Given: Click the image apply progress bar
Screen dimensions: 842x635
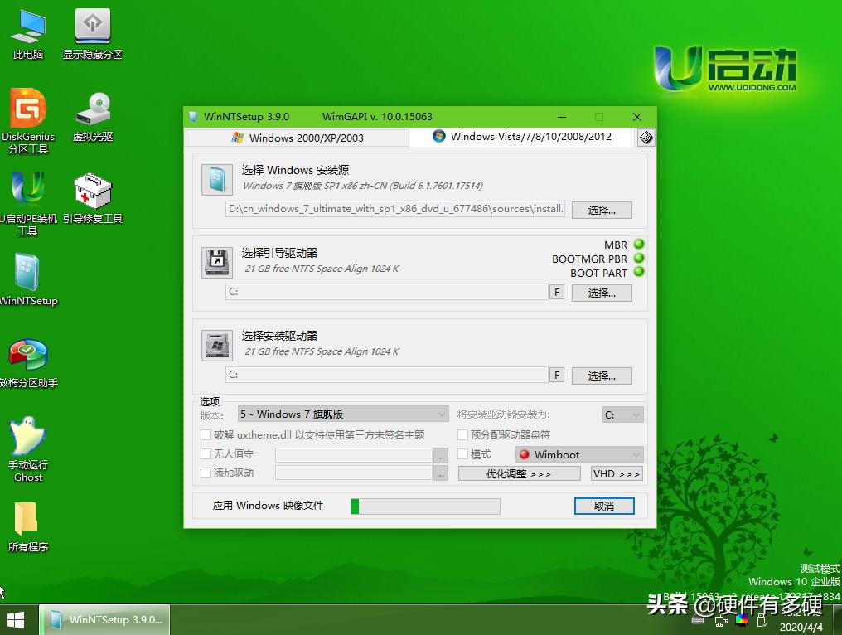Looking at the screenshot, I should (425, 506).
